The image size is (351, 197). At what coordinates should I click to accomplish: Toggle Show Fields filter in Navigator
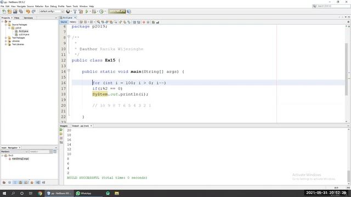tap(9, 182)
